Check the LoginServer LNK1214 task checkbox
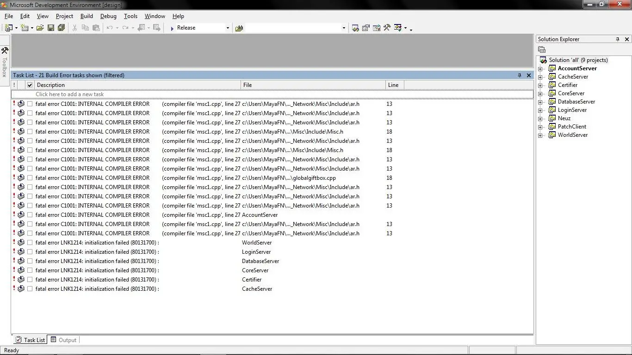Viewport: 632px width, 355px height. click(30, 252)
